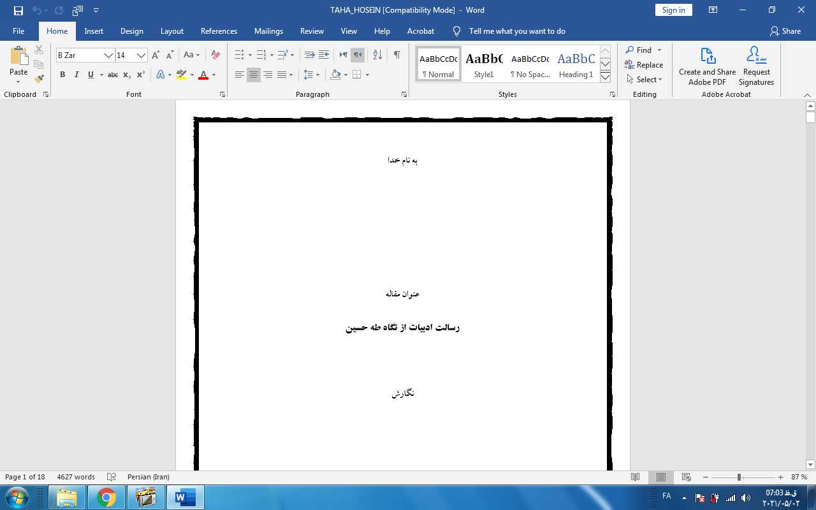Switch to the References tab

point(219,31)
